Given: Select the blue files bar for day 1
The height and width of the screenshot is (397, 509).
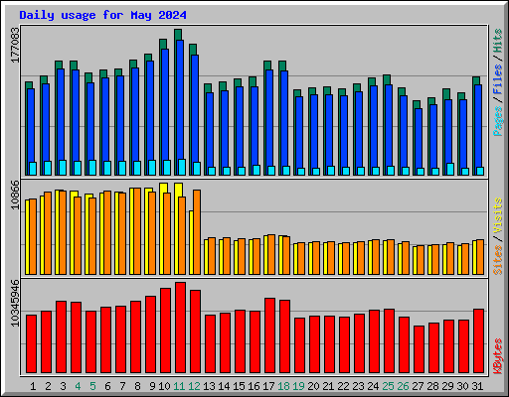Looking at the screenshot, I should pos(31,125).
